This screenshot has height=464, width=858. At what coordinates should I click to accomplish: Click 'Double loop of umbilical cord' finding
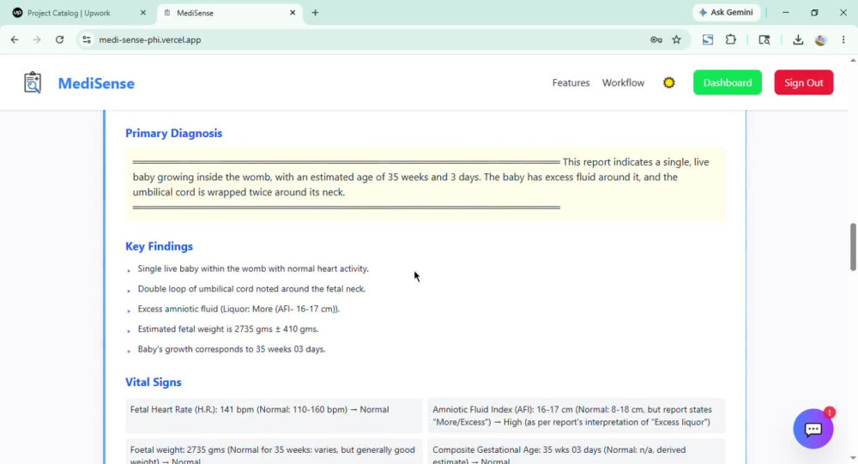coord(251,289)
